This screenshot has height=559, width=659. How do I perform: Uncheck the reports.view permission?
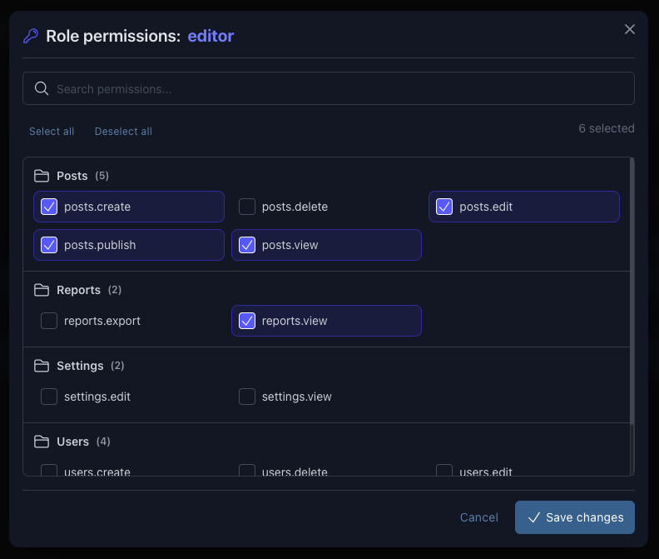point(247,321)
